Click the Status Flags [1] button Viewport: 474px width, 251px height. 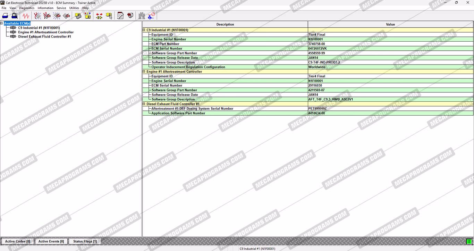(85, 241)
